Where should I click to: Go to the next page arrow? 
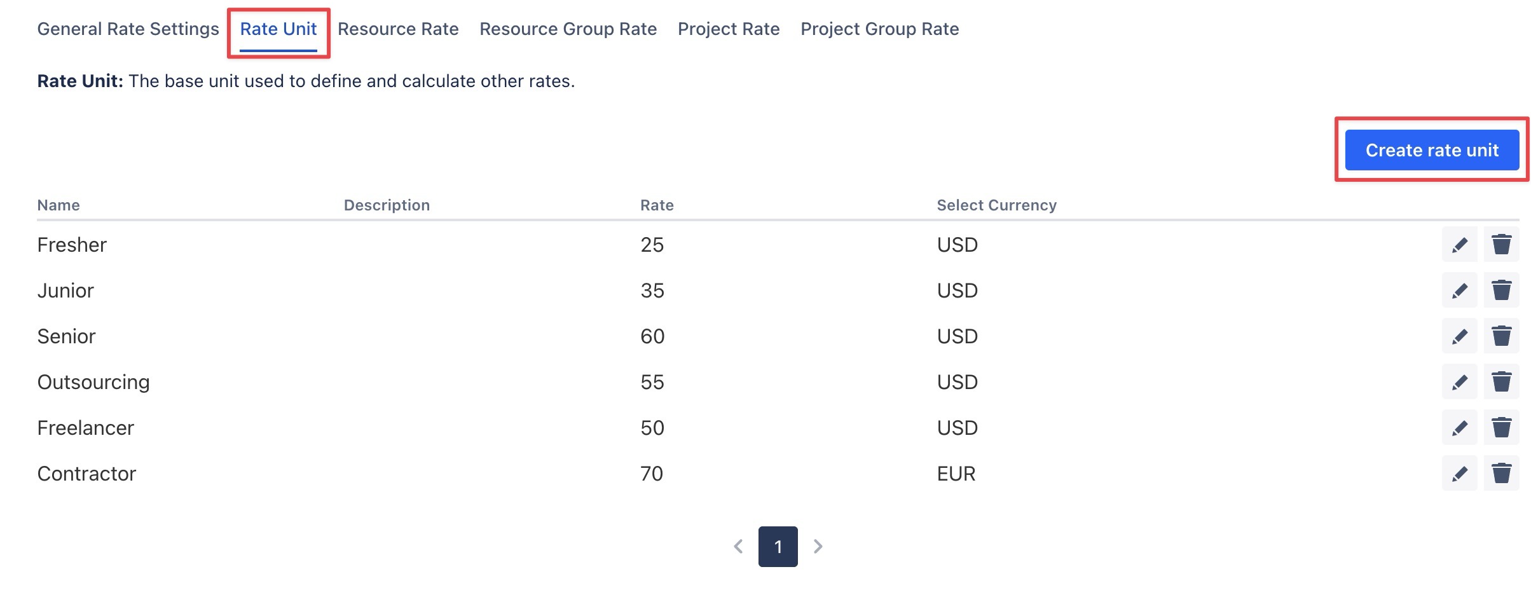click(818, 547)
